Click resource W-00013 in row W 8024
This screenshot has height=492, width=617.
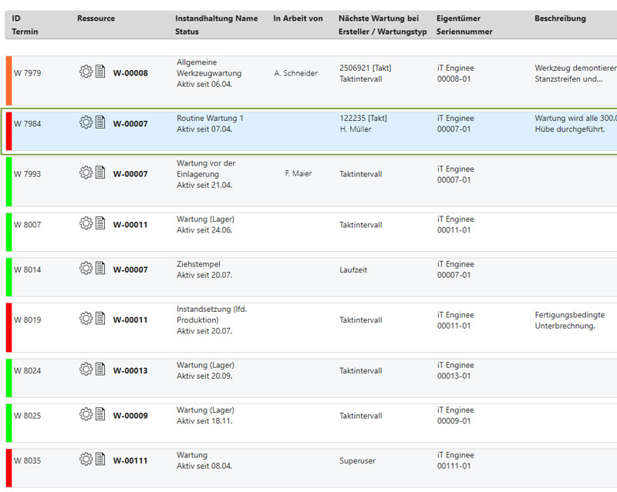point(130,370)
